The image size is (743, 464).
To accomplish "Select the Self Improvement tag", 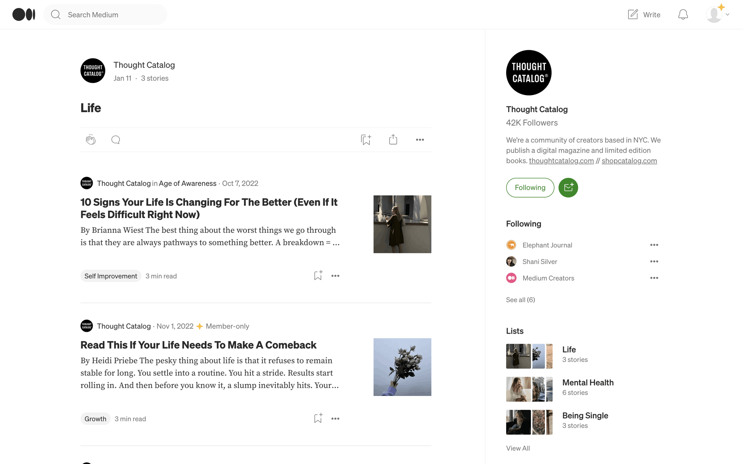I will tap(111, 276).
